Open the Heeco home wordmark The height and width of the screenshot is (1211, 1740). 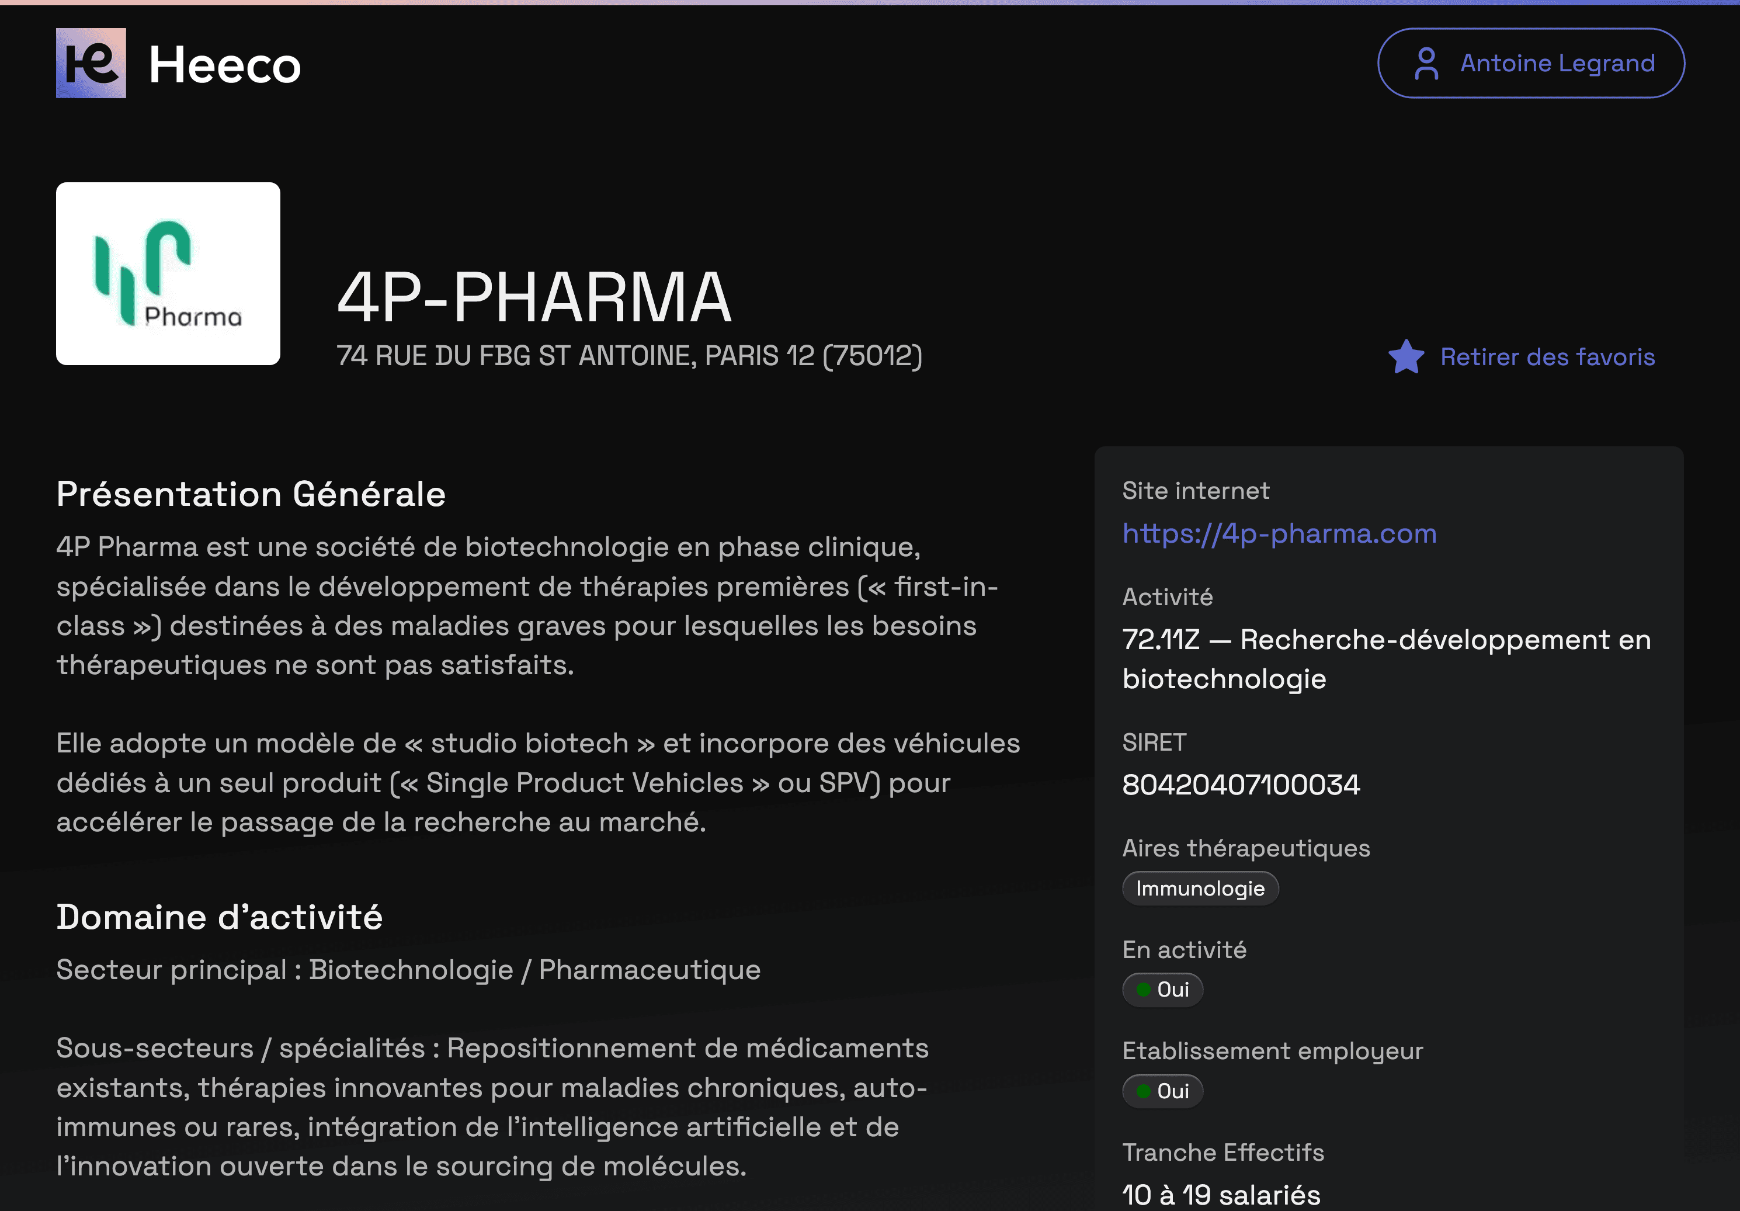225,64
